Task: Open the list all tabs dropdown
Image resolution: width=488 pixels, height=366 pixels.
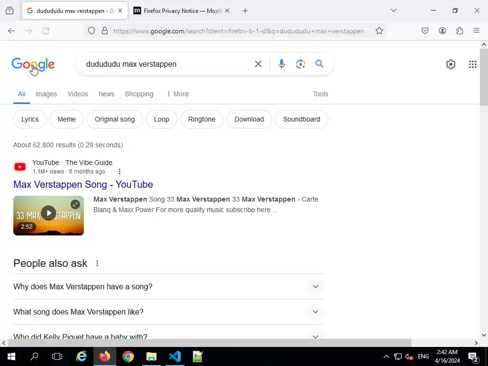Action: click(x=393, y=10)
